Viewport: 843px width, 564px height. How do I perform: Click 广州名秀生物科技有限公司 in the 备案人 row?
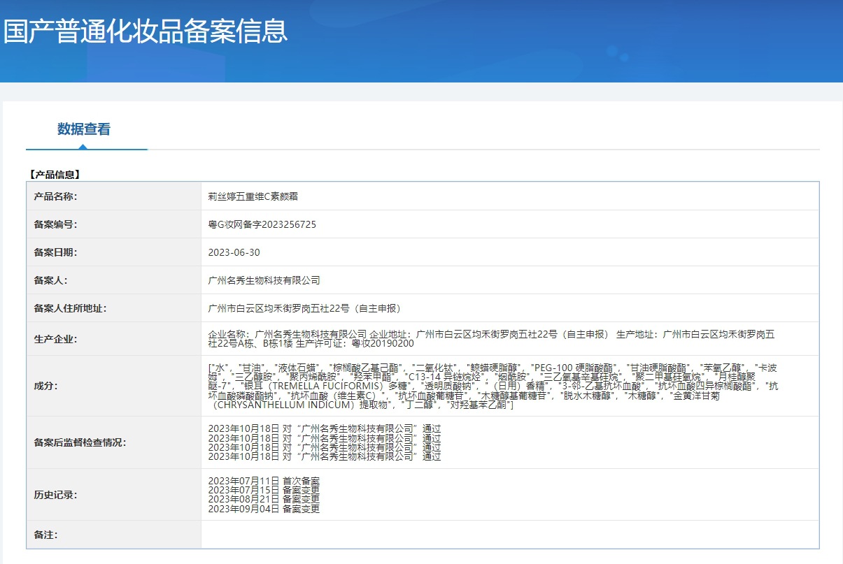coord(264,280)
